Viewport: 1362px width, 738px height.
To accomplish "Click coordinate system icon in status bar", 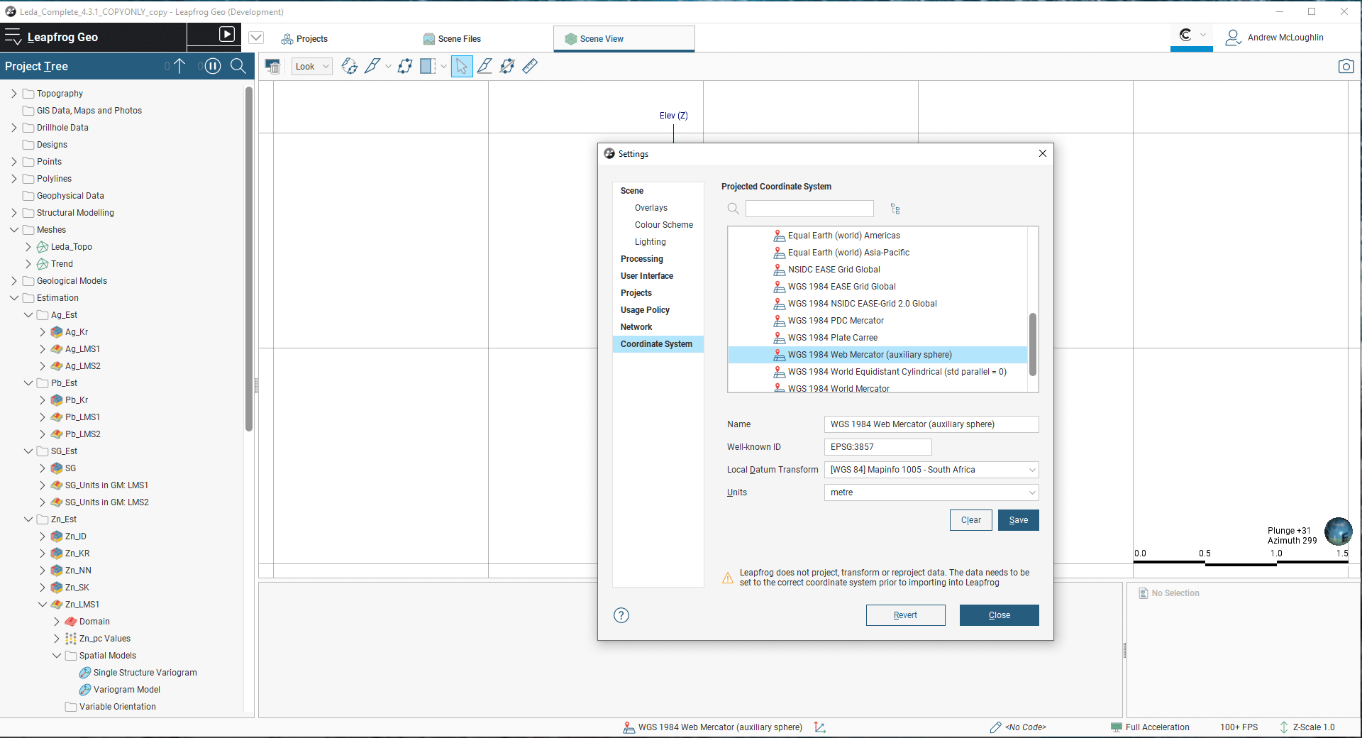I will pos(629,727).
